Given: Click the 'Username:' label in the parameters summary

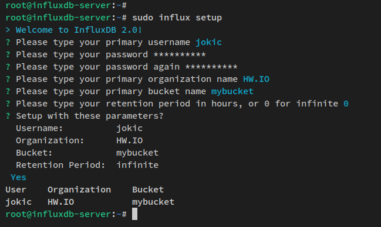Looking at the screenshot, I should pos(39,128).
